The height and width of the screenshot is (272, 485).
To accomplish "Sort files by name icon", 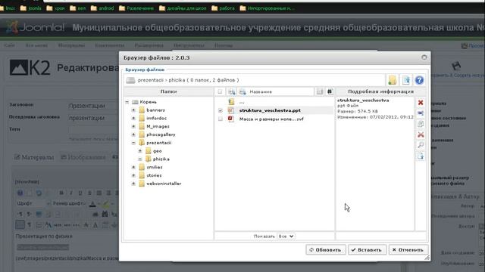I will (x=242, y=91).
